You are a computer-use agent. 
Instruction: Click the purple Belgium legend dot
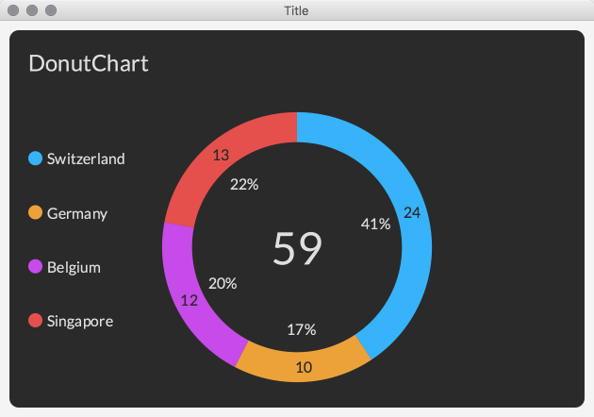tap(36, 267)
